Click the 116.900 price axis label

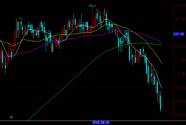(x=180, y=101)
